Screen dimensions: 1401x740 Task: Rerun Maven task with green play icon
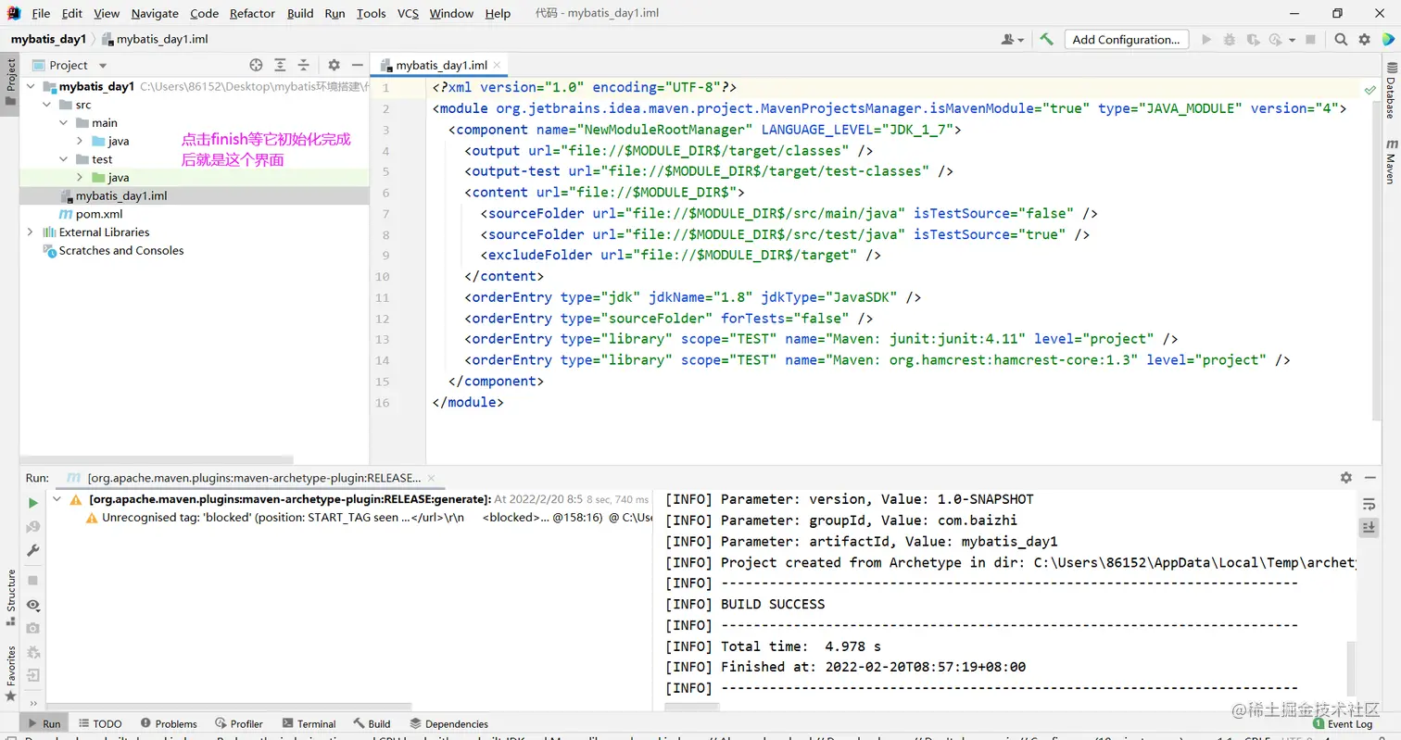click(32, 503)
